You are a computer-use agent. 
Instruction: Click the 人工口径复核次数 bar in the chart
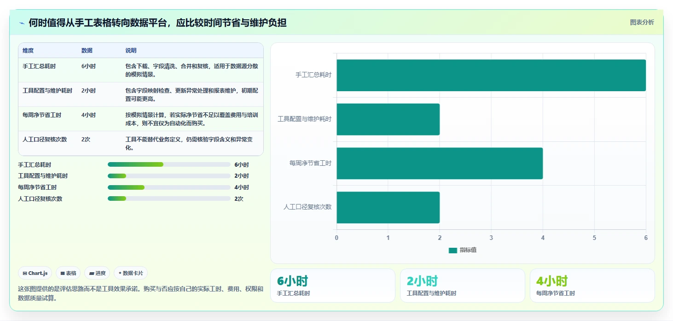click(x=388, y=208)
